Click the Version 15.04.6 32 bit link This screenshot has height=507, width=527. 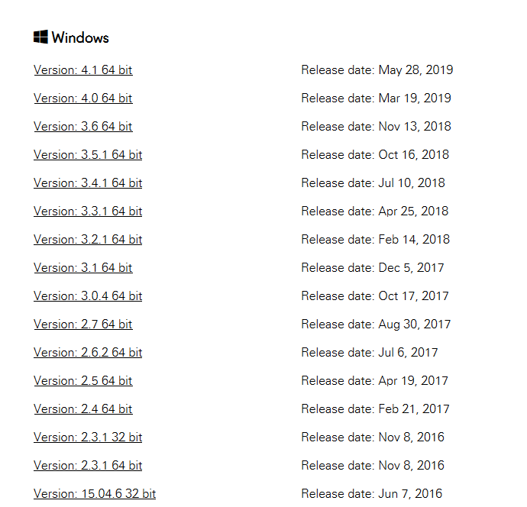click(x=95, y=494)
